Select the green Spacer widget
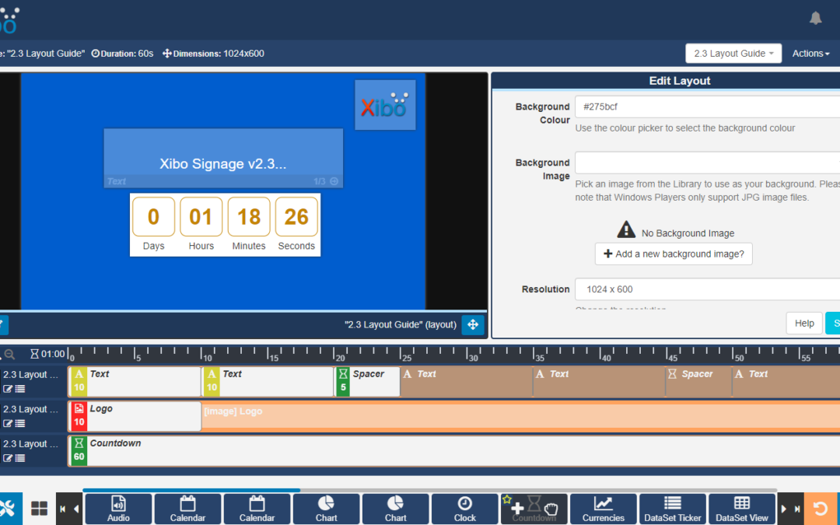This screenshot has width=840, height=525. 367,381
